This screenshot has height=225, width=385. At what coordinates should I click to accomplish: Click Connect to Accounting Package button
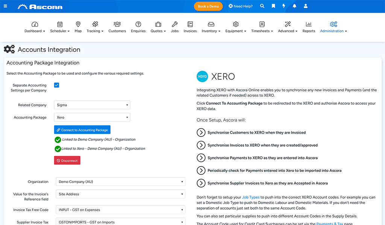(82, 130)
